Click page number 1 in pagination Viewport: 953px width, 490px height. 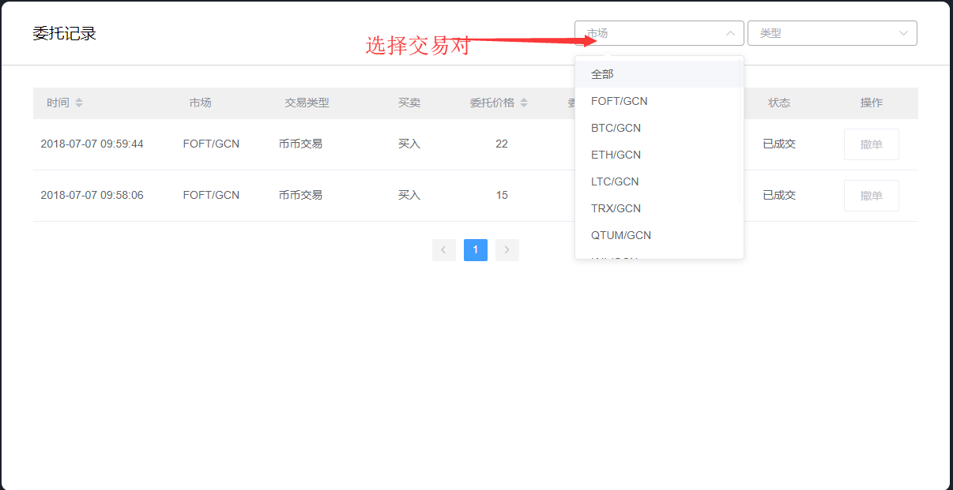475,250
